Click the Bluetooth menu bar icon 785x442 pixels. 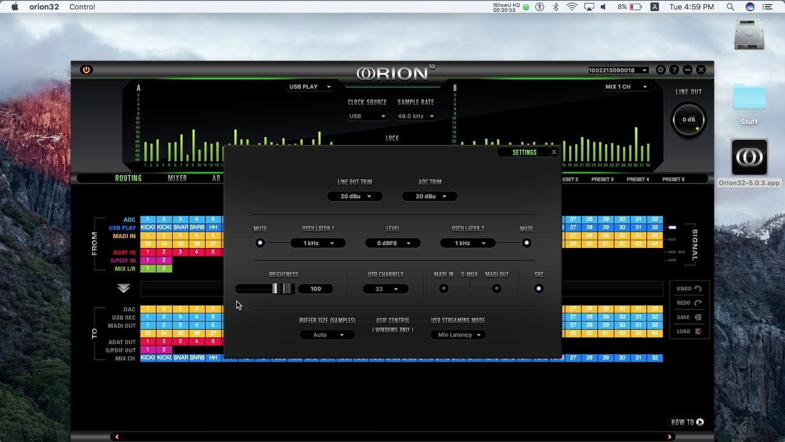pyautogui.click(x=556, y=7)
